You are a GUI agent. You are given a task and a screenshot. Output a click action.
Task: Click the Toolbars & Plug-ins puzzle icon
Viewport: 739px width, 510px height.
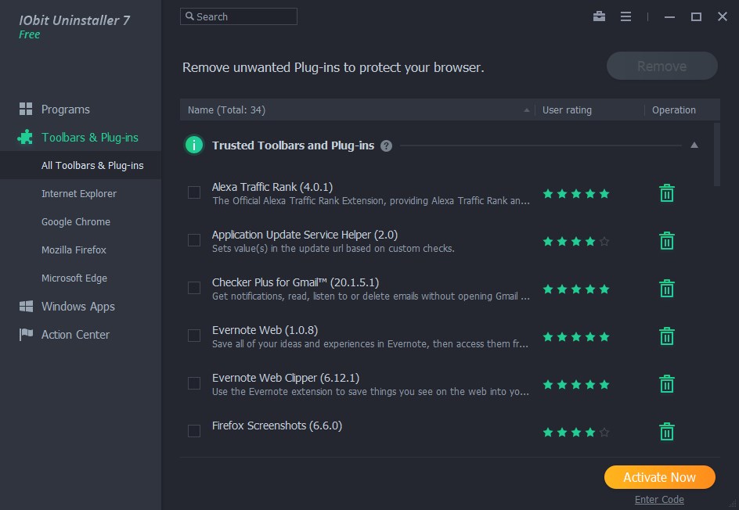tap(25, 137)
